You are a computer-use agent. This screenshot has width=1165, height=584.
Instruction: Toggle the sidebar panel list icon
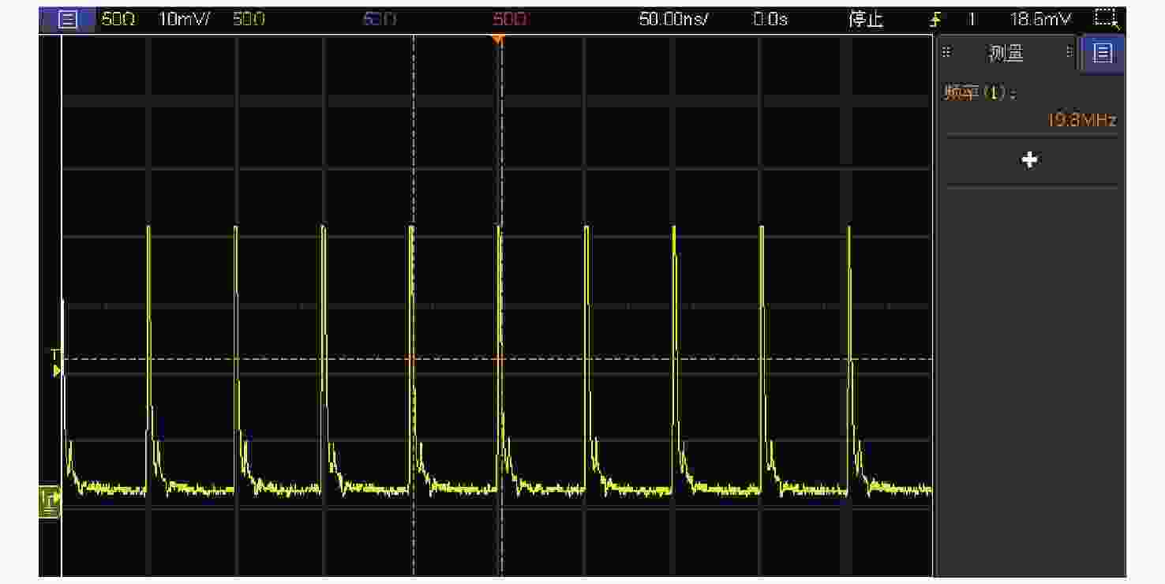pyautogui.click(x=1103, y=53)
